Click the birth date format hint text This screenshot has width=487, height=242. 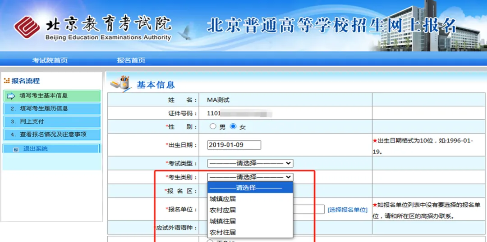coord(423,146)
